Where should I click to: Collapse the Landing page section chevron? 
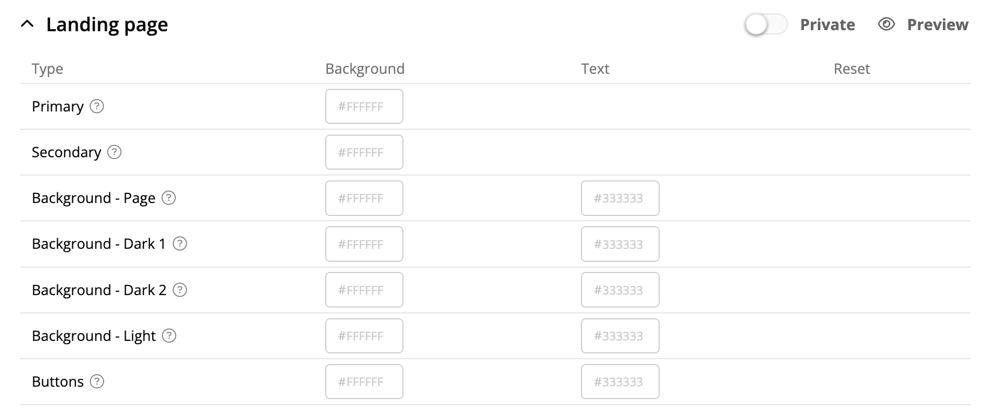pos(27,24)
